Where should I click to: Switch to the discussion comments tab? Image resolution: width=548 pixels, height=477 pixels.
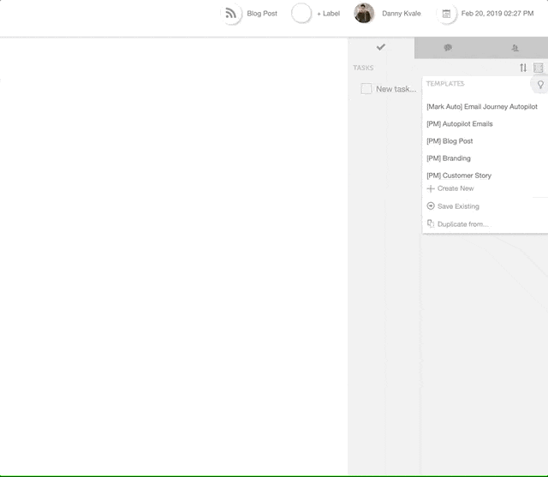tap(448, 48)
